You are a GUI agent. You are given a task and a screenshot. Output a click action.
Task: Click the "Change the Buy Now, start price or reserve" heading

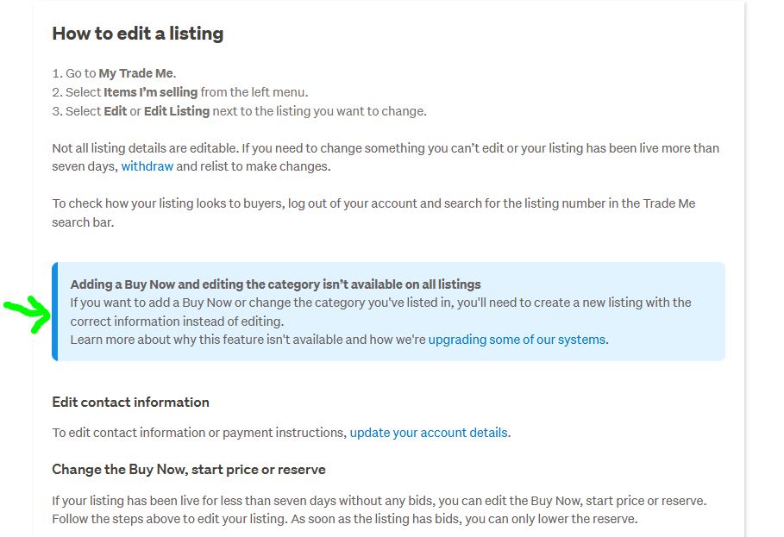[x=189, y=469]
